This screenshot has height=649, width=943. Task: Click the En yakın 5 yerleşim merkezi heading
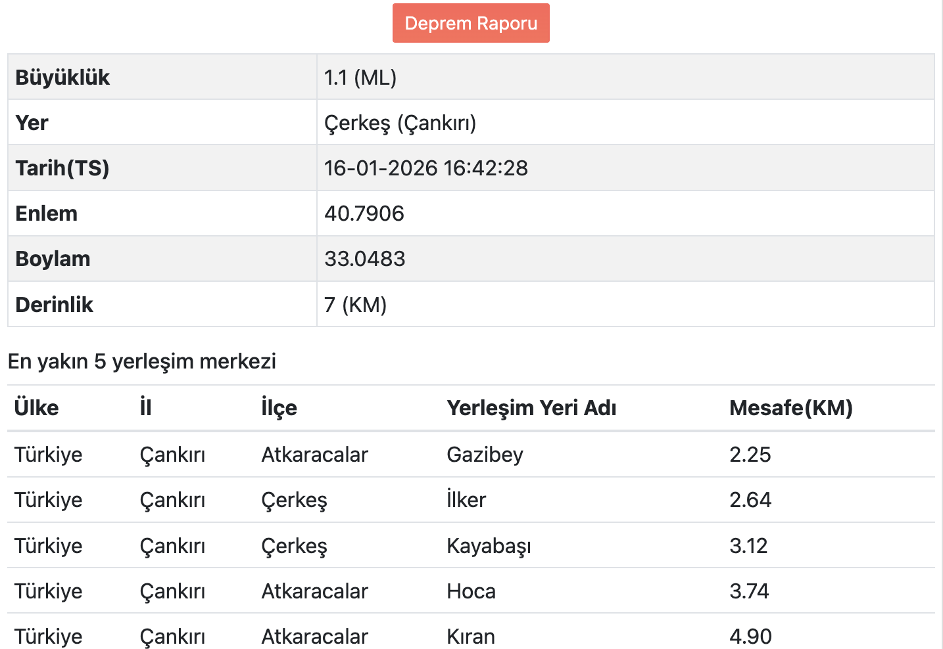[142, 361]
